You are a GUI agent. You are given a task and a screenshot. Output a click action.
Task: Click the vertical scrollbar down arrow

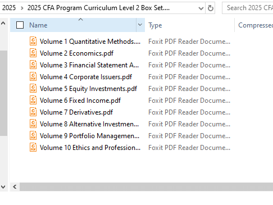[3, 187]
